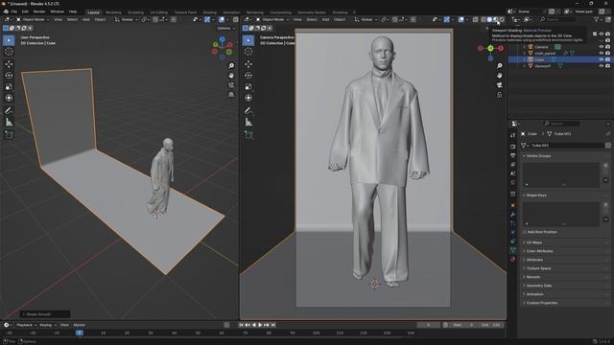The height and width of the screenshot is (345, 614).
Task: Switch perspective/orthographic grid icon in left viewport
Action: click(x=231, y=95)
